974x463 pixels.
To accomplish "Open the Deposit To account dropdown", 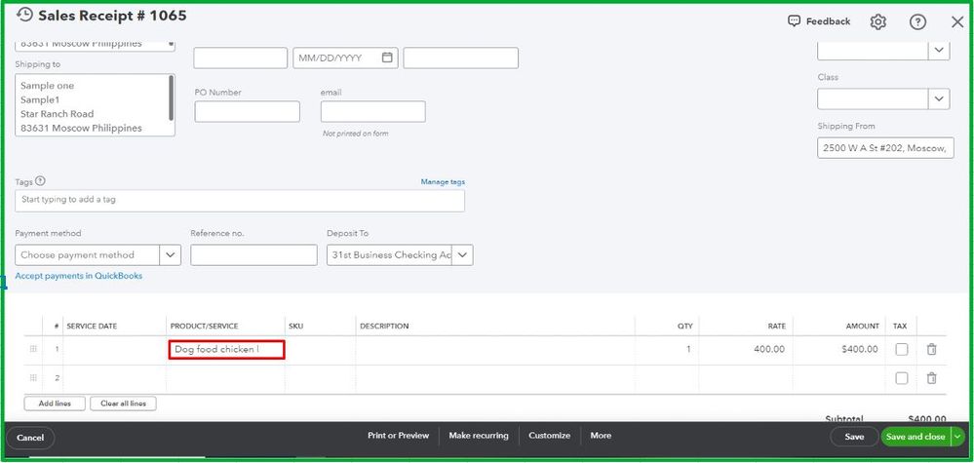I will pyautogui.click(x=463, y=255).
